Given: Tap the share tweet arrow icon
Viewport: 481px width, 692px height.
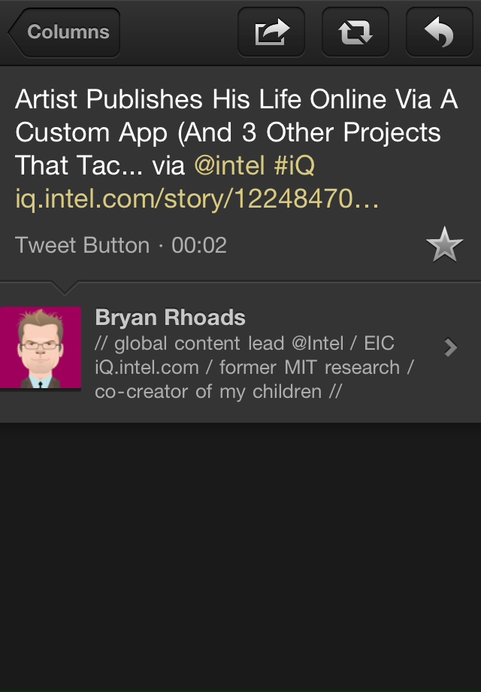Looking at the screenshot, I should click(x=271, y=32).
